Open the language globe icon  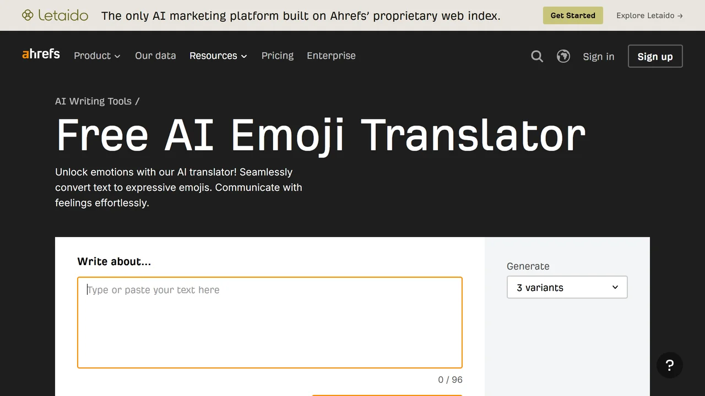click(563, 56)
